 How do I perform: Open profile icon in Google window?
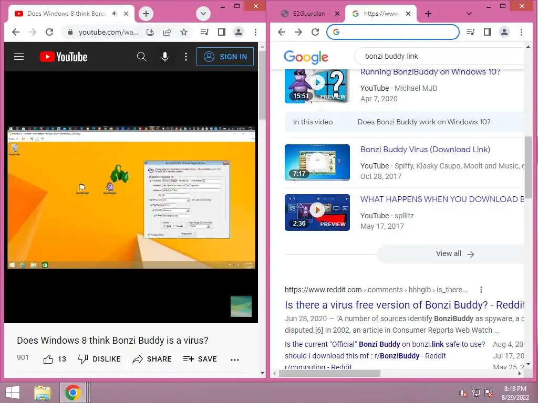point(504,32)
